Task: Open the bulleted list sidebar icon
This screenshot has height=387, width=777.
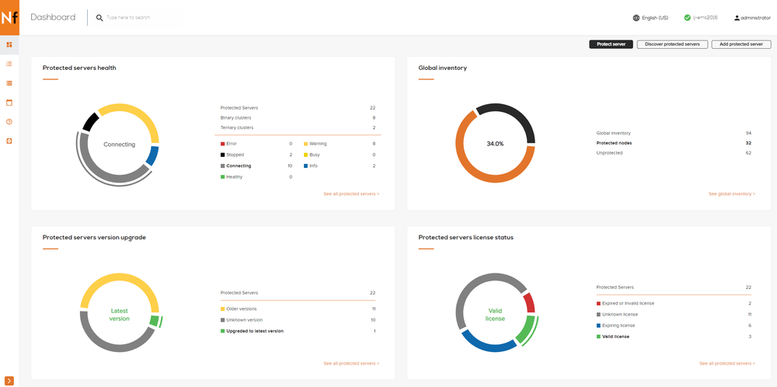Action: point(9,64)
